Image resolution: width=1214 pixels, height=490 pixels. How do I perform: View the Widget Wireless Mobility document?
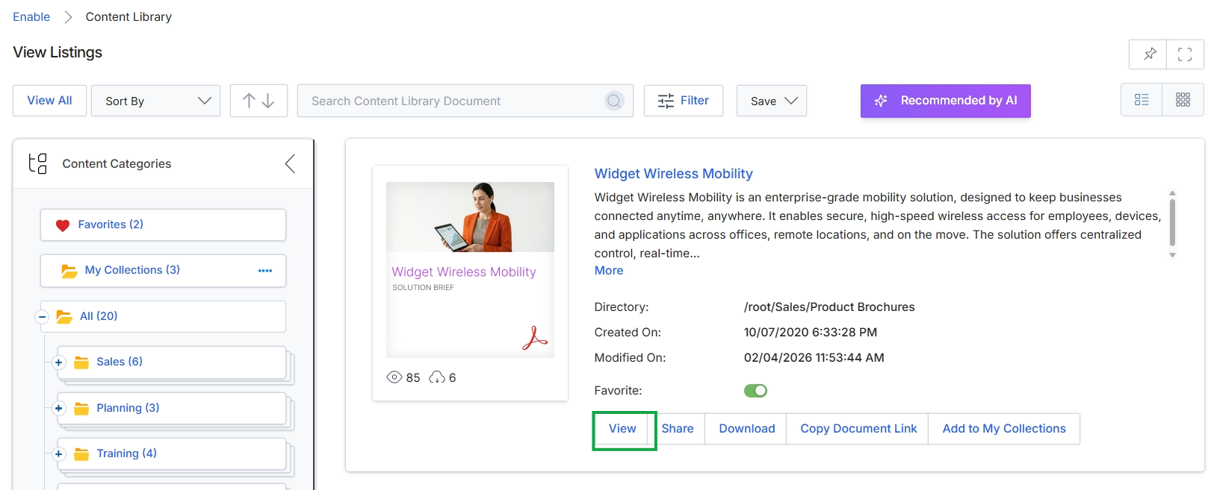click(x=622, y=429)
